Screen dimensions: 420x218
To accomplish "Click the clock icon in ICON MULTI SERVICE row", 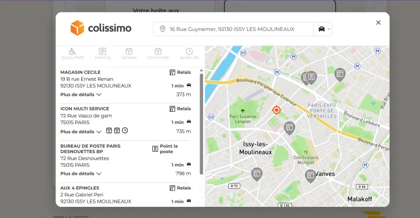I will [x=125, y=130].
